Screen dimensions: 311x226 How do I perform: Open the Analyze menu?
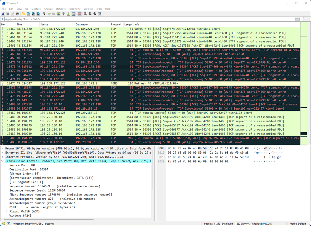click(x=48, y=9)
